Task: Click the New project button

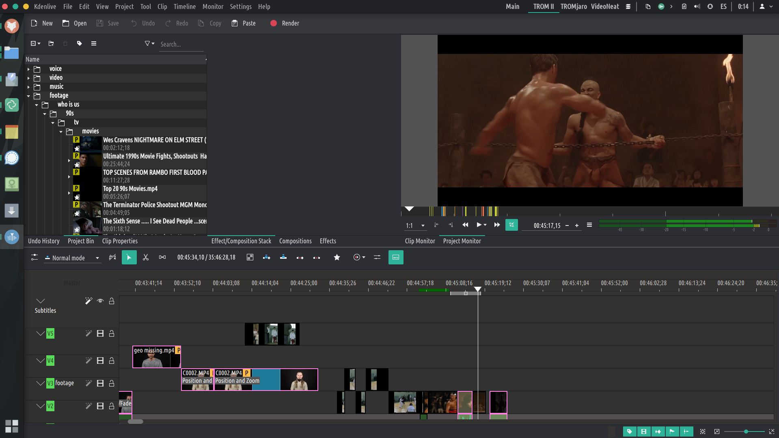Action: 42,24
